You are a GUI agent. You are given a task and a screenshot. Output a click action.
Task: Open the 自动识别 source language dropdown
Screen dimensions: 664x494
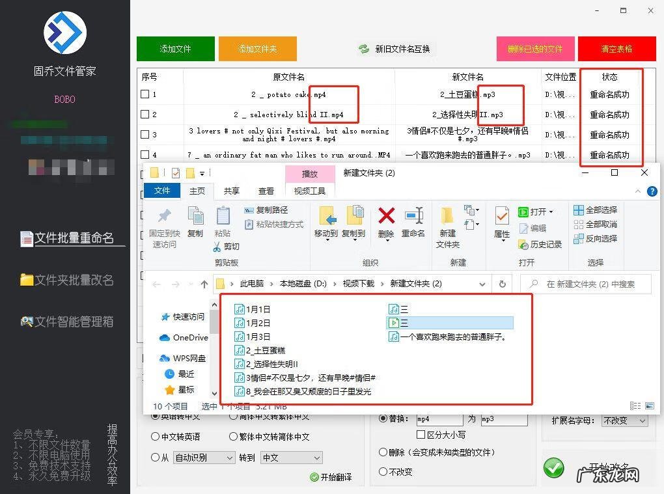(204, 458)
